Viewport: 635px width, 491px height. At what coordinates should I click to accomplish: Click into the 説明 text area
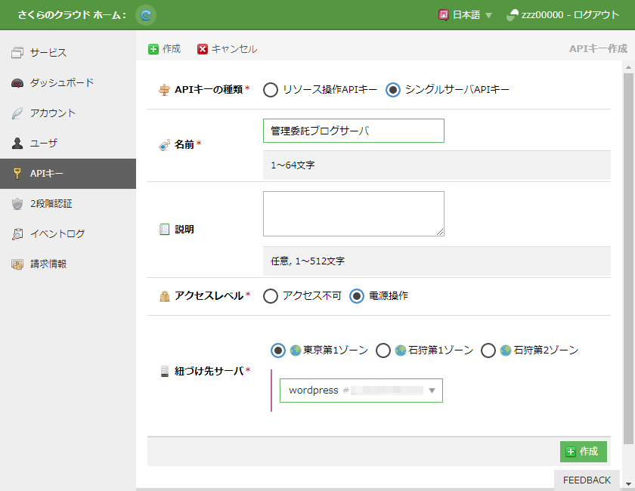tap(353, 214)
